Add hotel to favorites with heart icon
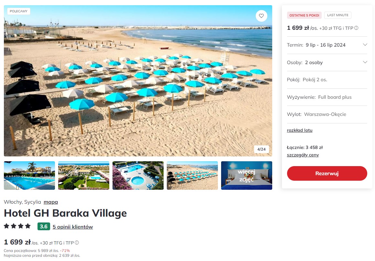Screen dimensions: 375x261 tap(262, 16)
